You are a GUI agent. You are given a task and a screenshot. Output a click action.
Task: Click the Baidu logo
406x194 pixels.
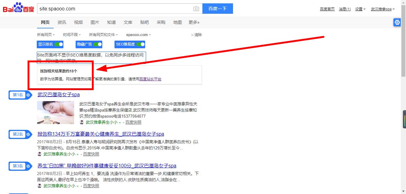pos(18,8)
